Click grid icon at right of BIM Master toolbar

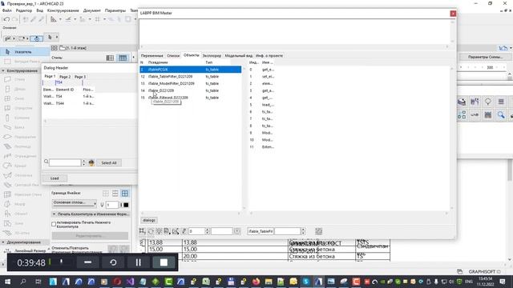tap(319, 231)
